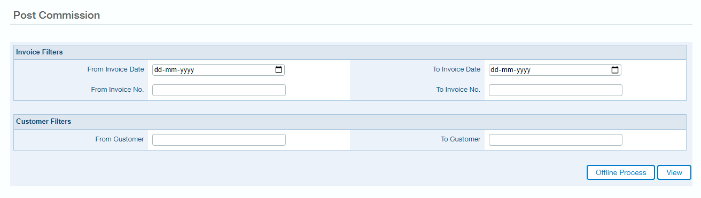Click the To Invoice No. label
The width and height of the screenshot is (701, 198).
[x=458, y=90]
